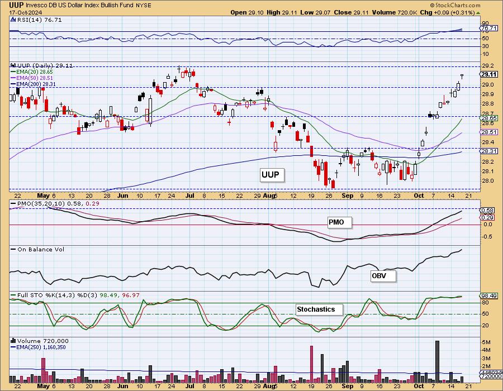
Task: Click the 29.11 current price tag
Action: [489, 74]
